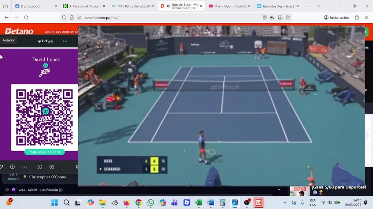Open Microsoft Teams from the taskbar
The image size is (373, 209).
(x=175, y=202)
